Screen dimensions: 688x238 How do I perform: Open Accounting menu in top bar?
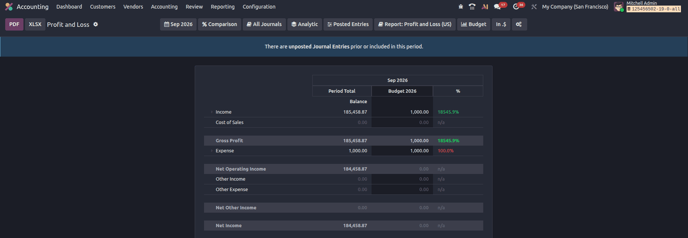[x=164, y=7]
